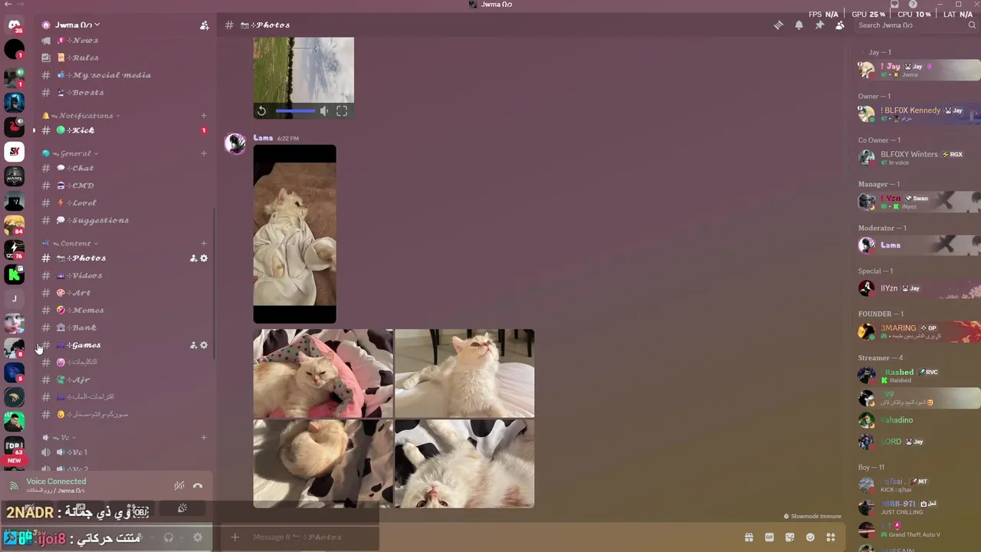Image resolution: width=981 pixels, height=552 pixels.
Task: Add a channel to Content category
Action: [x=204, y=244]
